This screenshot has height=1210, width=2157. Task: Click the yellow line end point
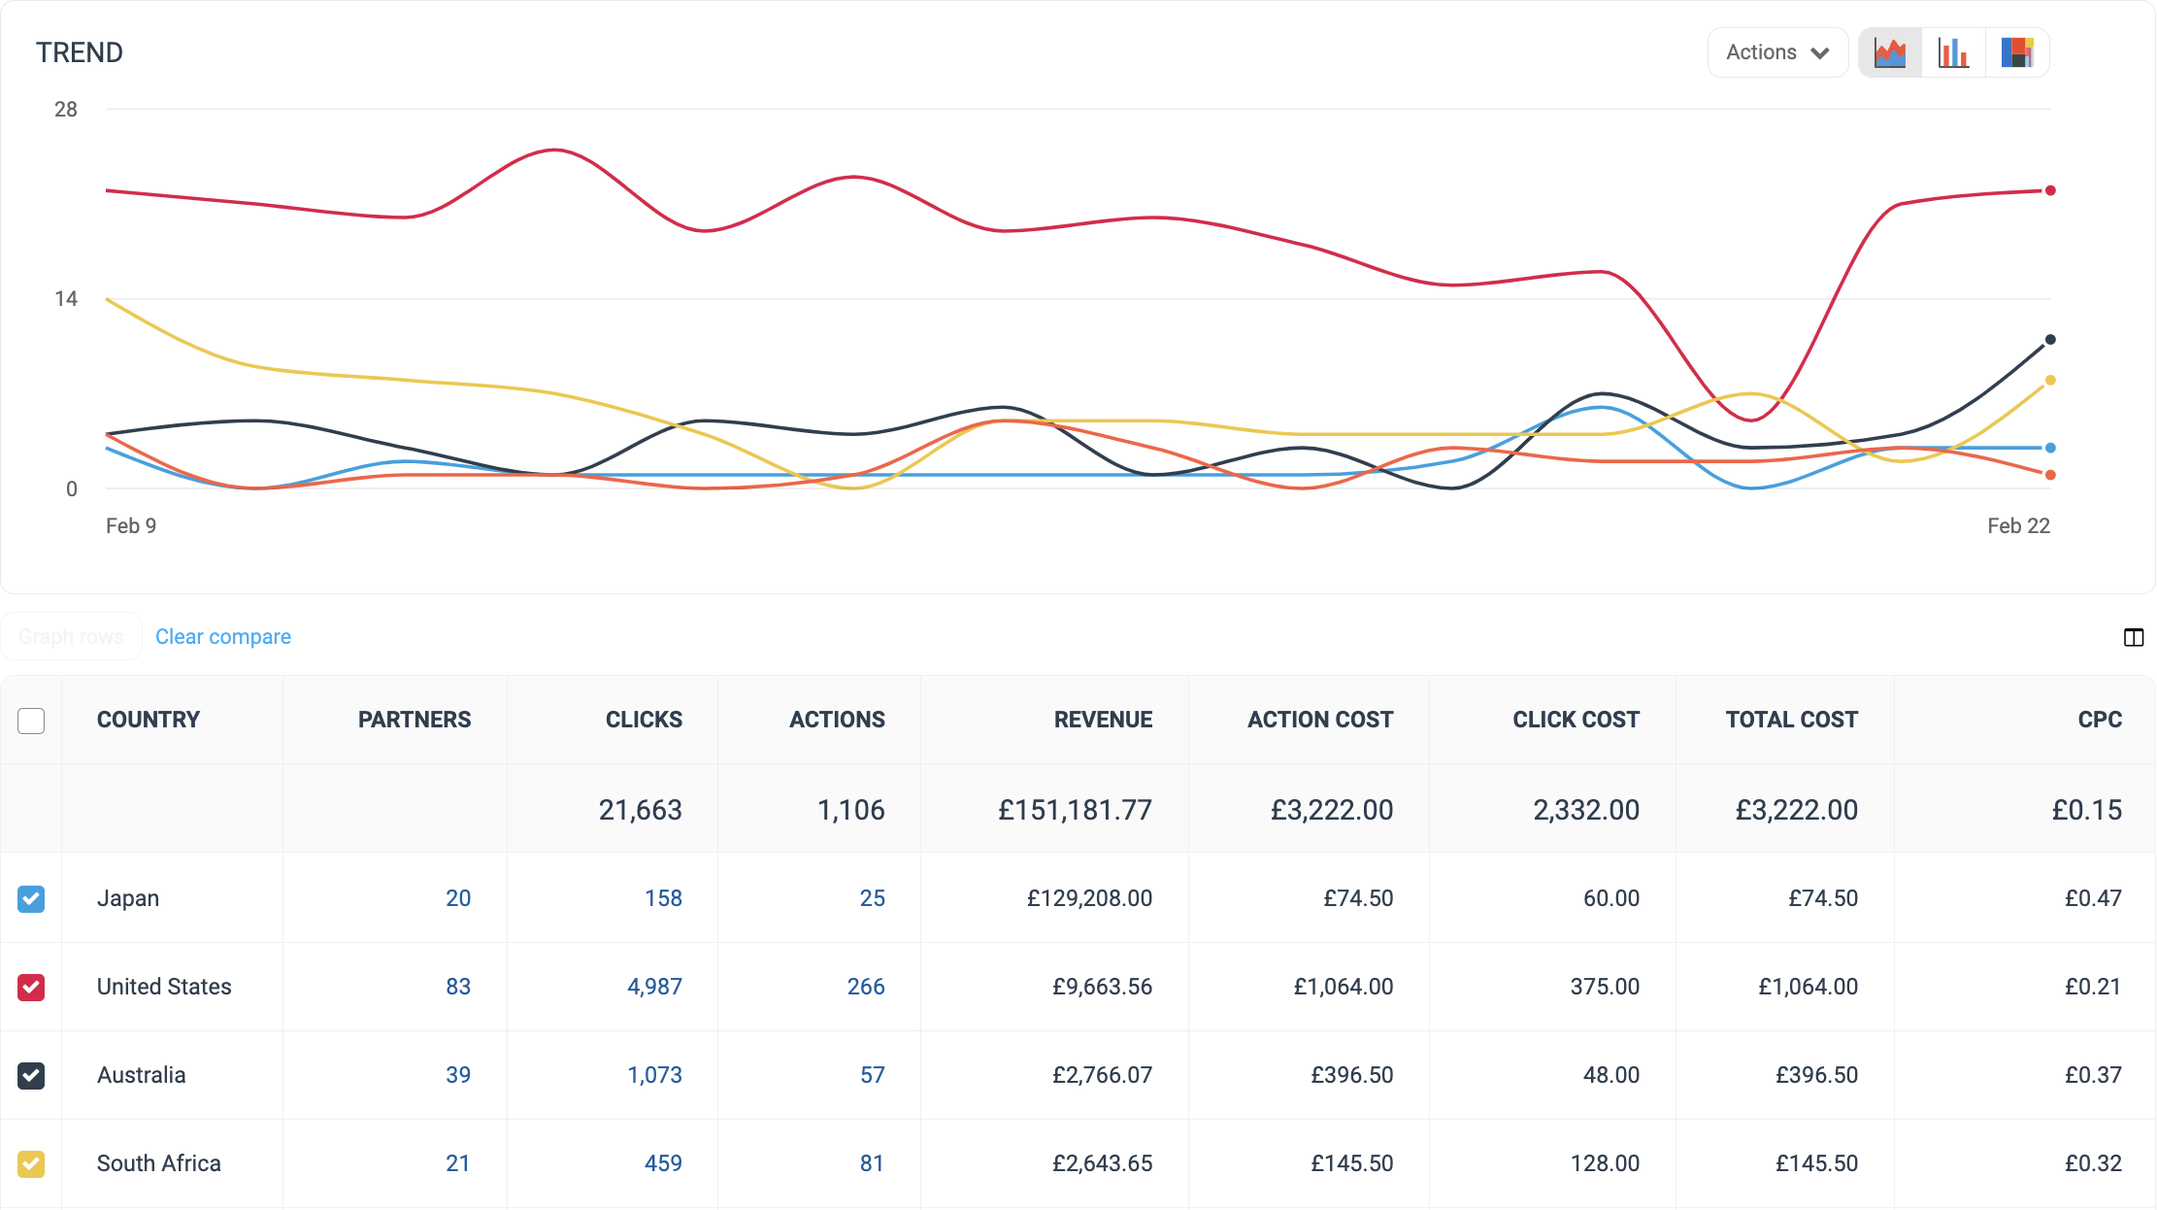click(x=2050, y=381)
